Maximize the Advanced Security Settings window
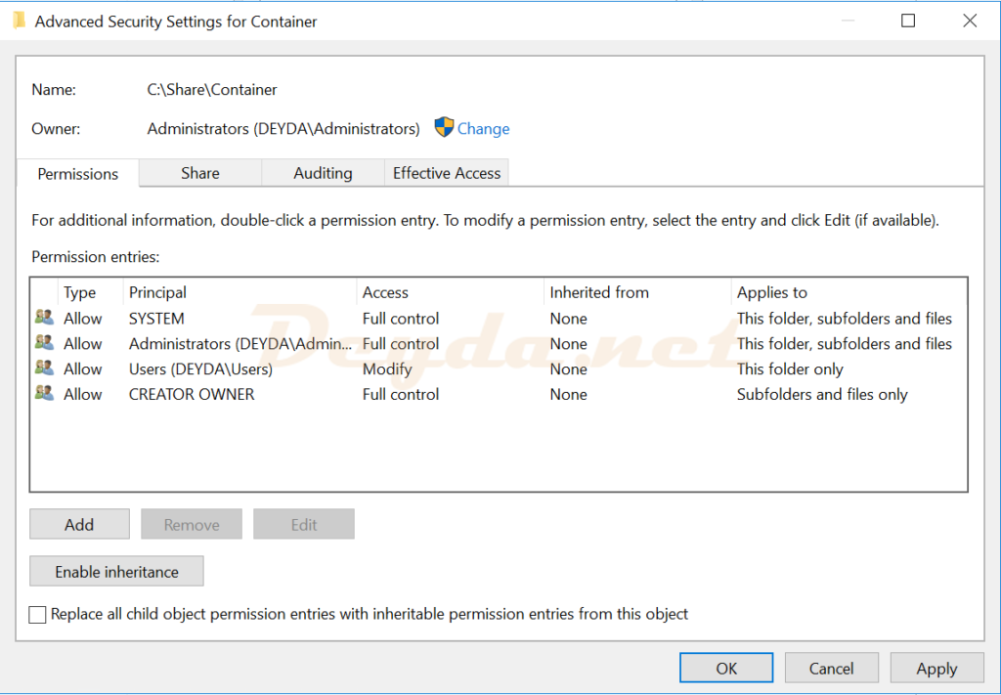Screen dimensions: 1001x695 (x=908, y=21)
